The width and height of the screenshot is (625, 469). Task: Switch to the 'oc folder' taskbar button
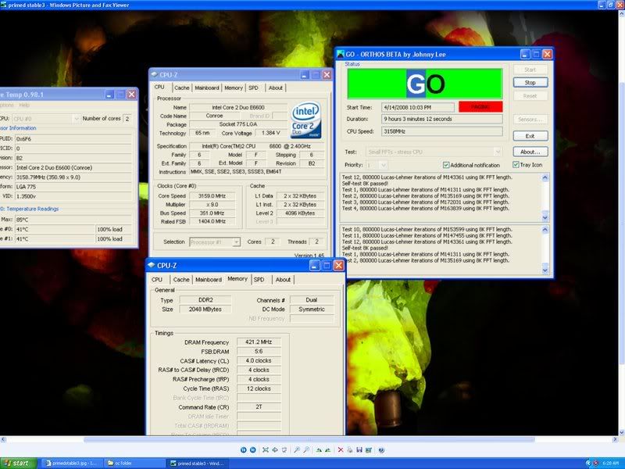(134, 464)
